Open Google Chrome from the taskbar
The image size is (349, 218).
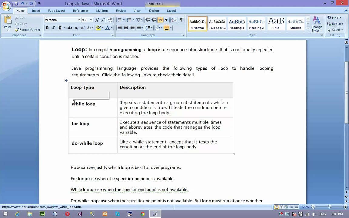[143, 214]
